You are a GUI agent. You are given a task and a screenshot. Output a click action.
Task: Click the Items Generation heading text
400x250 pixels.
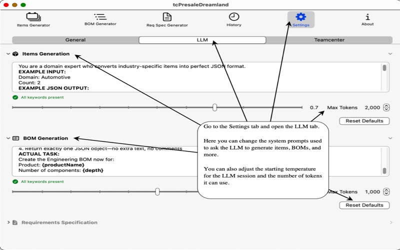[45, 54]
